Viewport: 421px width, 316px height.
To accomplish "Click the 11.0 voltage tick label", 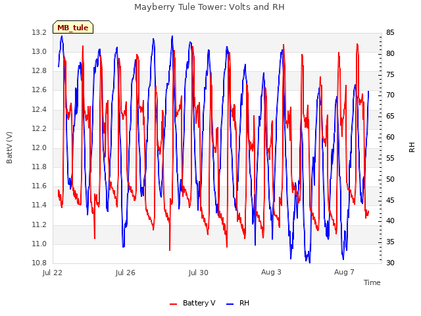I will tap(39, 244).
